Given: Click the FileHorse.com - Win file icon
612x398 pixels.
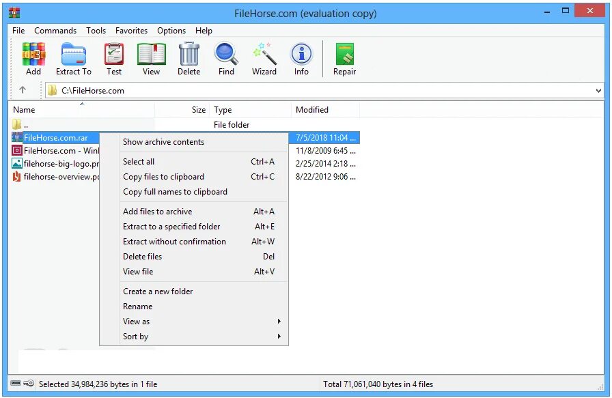Looking at the screenshot, I should (17, 150).
